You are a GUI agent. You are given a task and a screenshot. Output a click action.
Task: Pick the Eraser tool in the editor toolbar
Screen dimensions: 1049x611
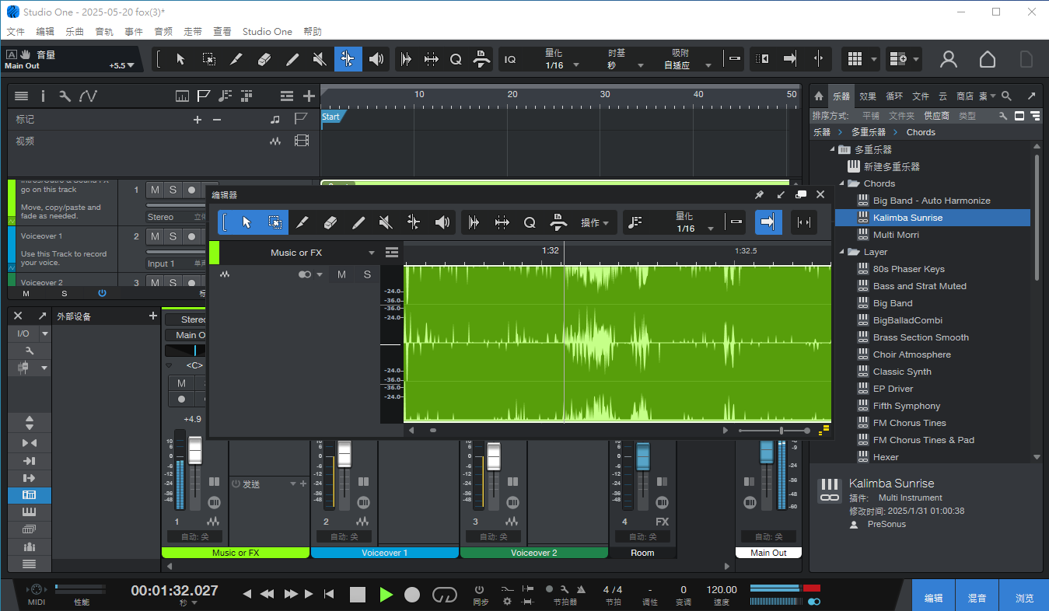pos(330,222)
